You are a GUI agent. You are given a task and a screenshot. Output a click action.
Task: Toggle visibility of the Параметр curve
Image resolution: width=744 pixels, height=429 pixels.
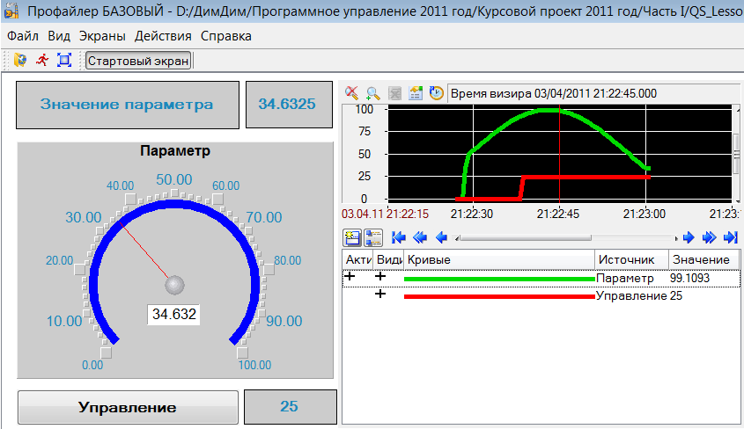380,276
